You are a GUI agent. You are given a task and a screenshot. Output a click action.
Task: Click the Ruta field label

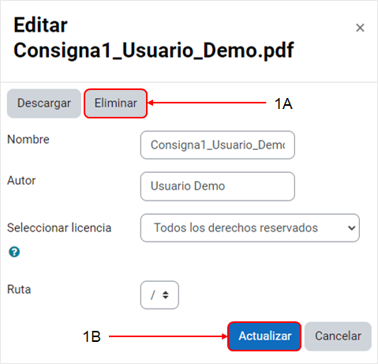point(19,290)
